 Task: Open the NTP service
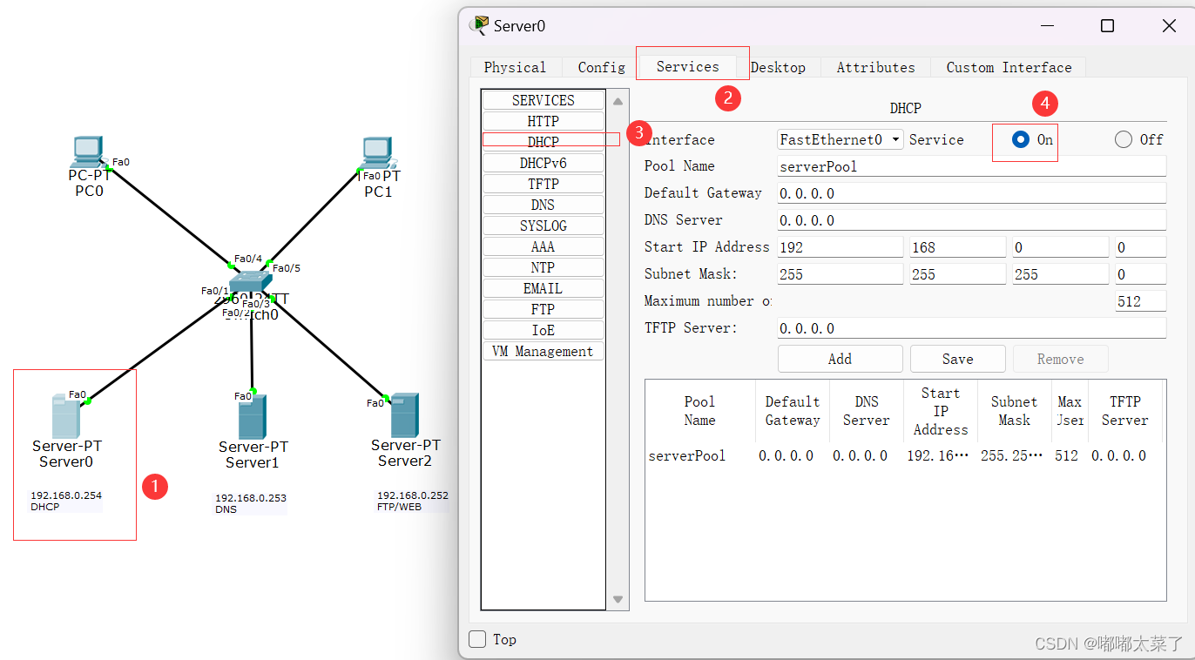543,267
